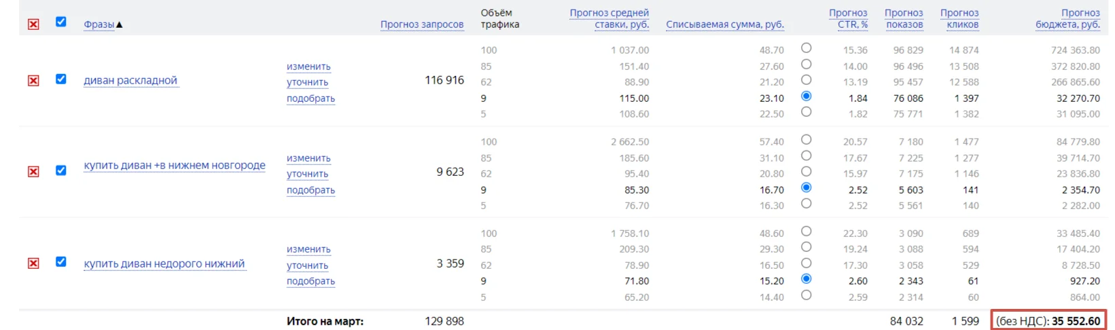The height and width of the screenshot is (330, 1115).
Task: Sort by Прогноз запросов column header
Action: 422,24
